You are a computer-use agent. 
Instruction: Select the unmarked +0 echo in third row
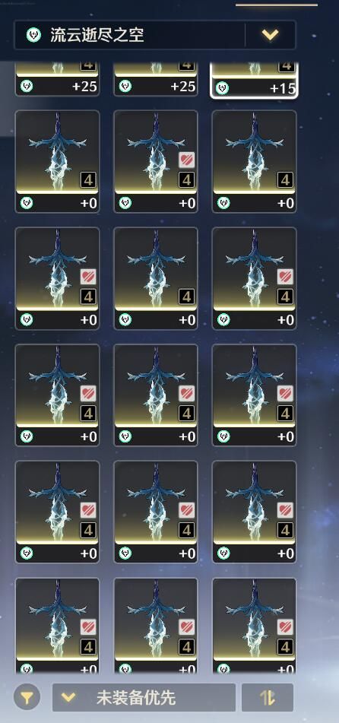pyautogui.click(x=156, y=278)
